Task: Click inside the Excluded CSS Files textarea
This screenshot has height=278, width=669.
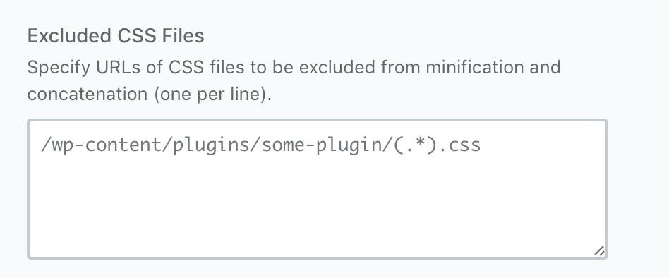Action: 318,189
